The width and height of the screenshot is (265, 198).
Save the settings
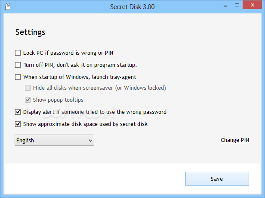pyautogui.click(x=217, y=179)
